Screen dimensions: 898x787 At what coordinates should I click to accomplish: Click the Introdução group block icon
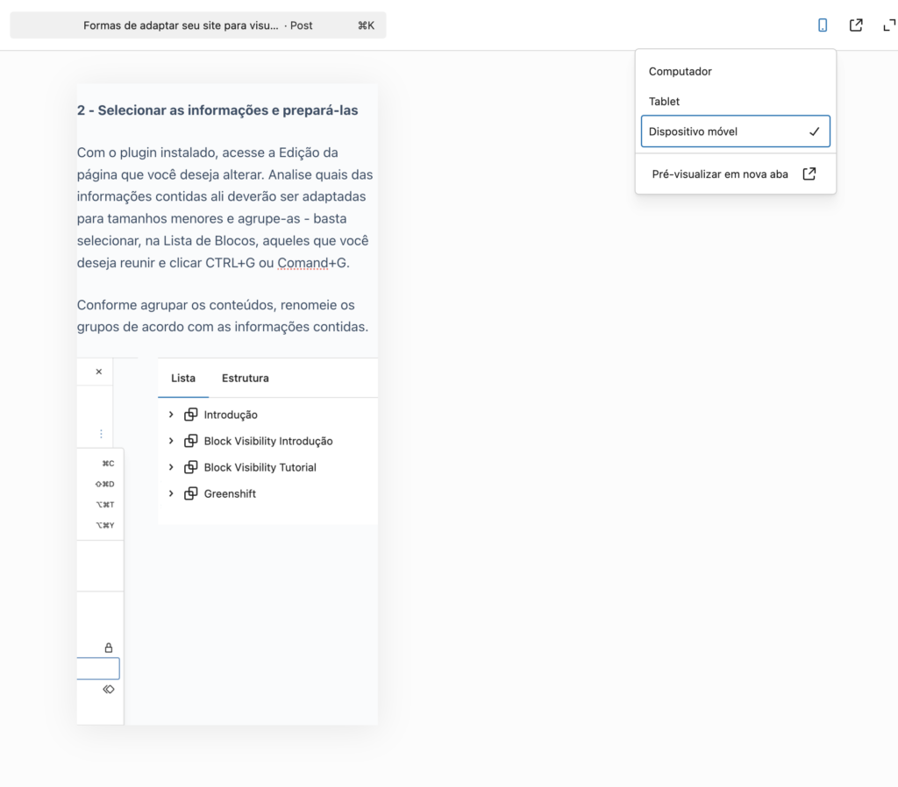[x=190, y=415]
